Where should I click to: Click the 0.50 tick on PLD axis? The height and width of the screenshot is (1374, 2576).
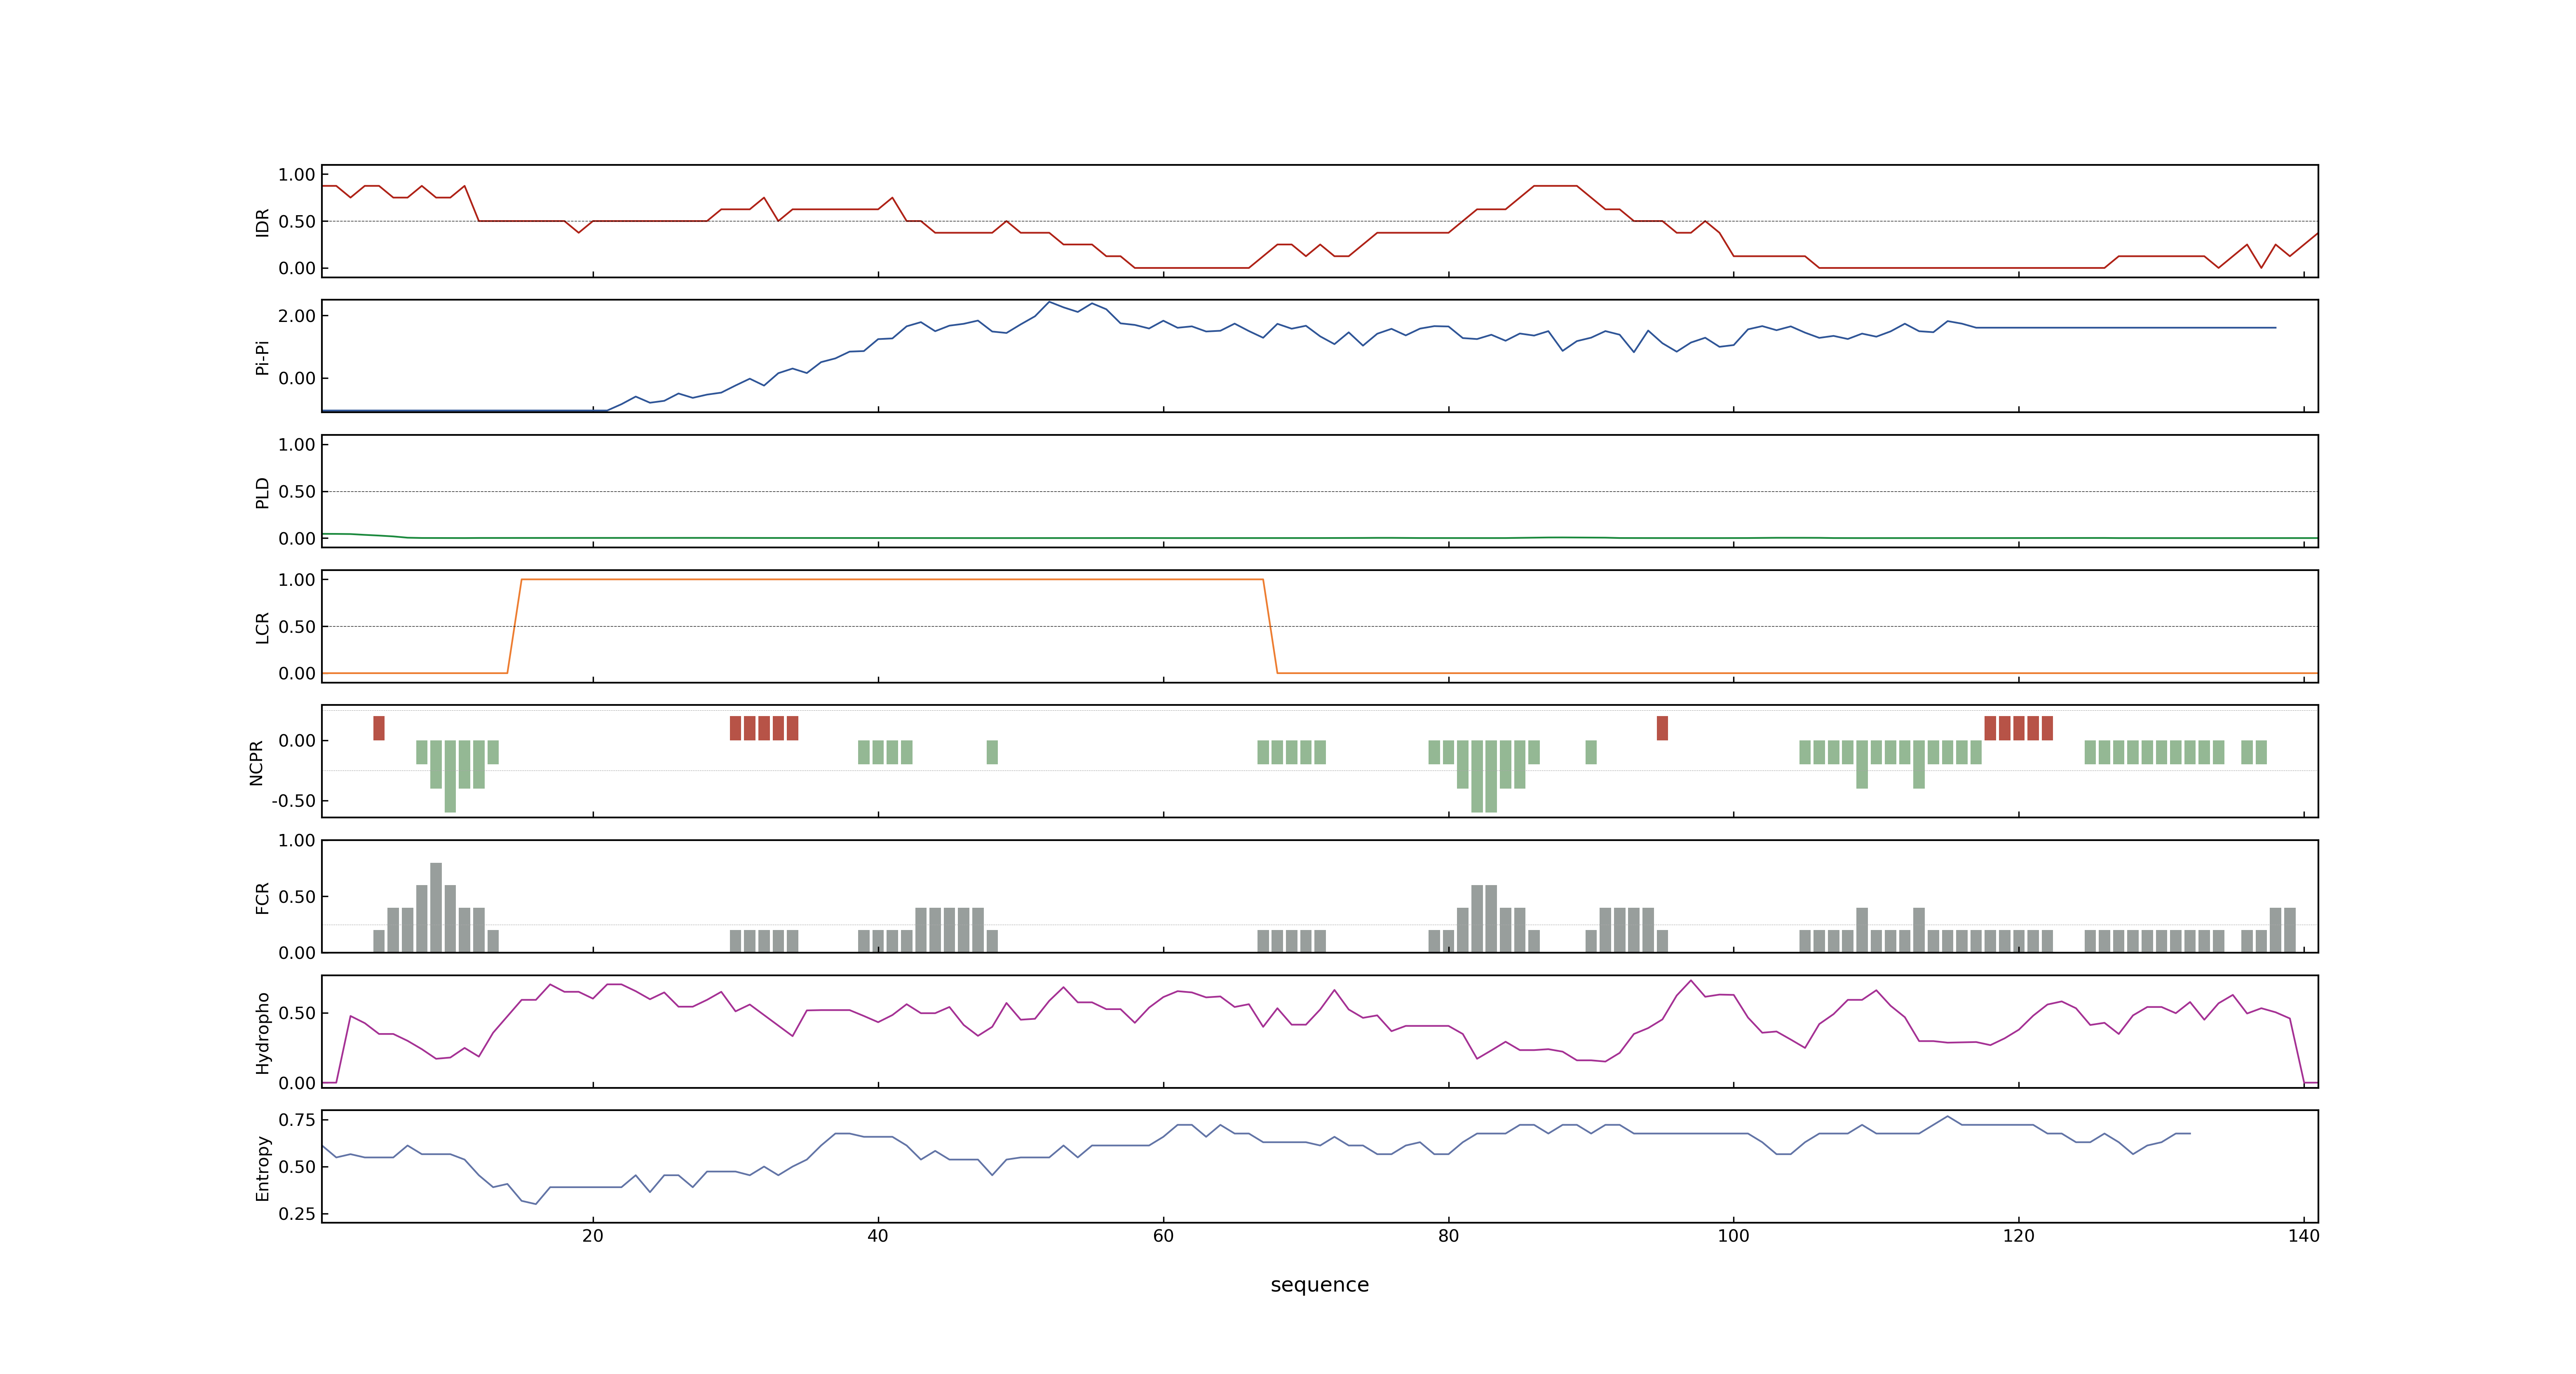pos(297,492)
